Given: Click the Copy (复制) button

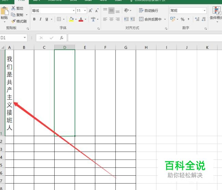Looking at the screenshot, I should (x=17, y=15).
